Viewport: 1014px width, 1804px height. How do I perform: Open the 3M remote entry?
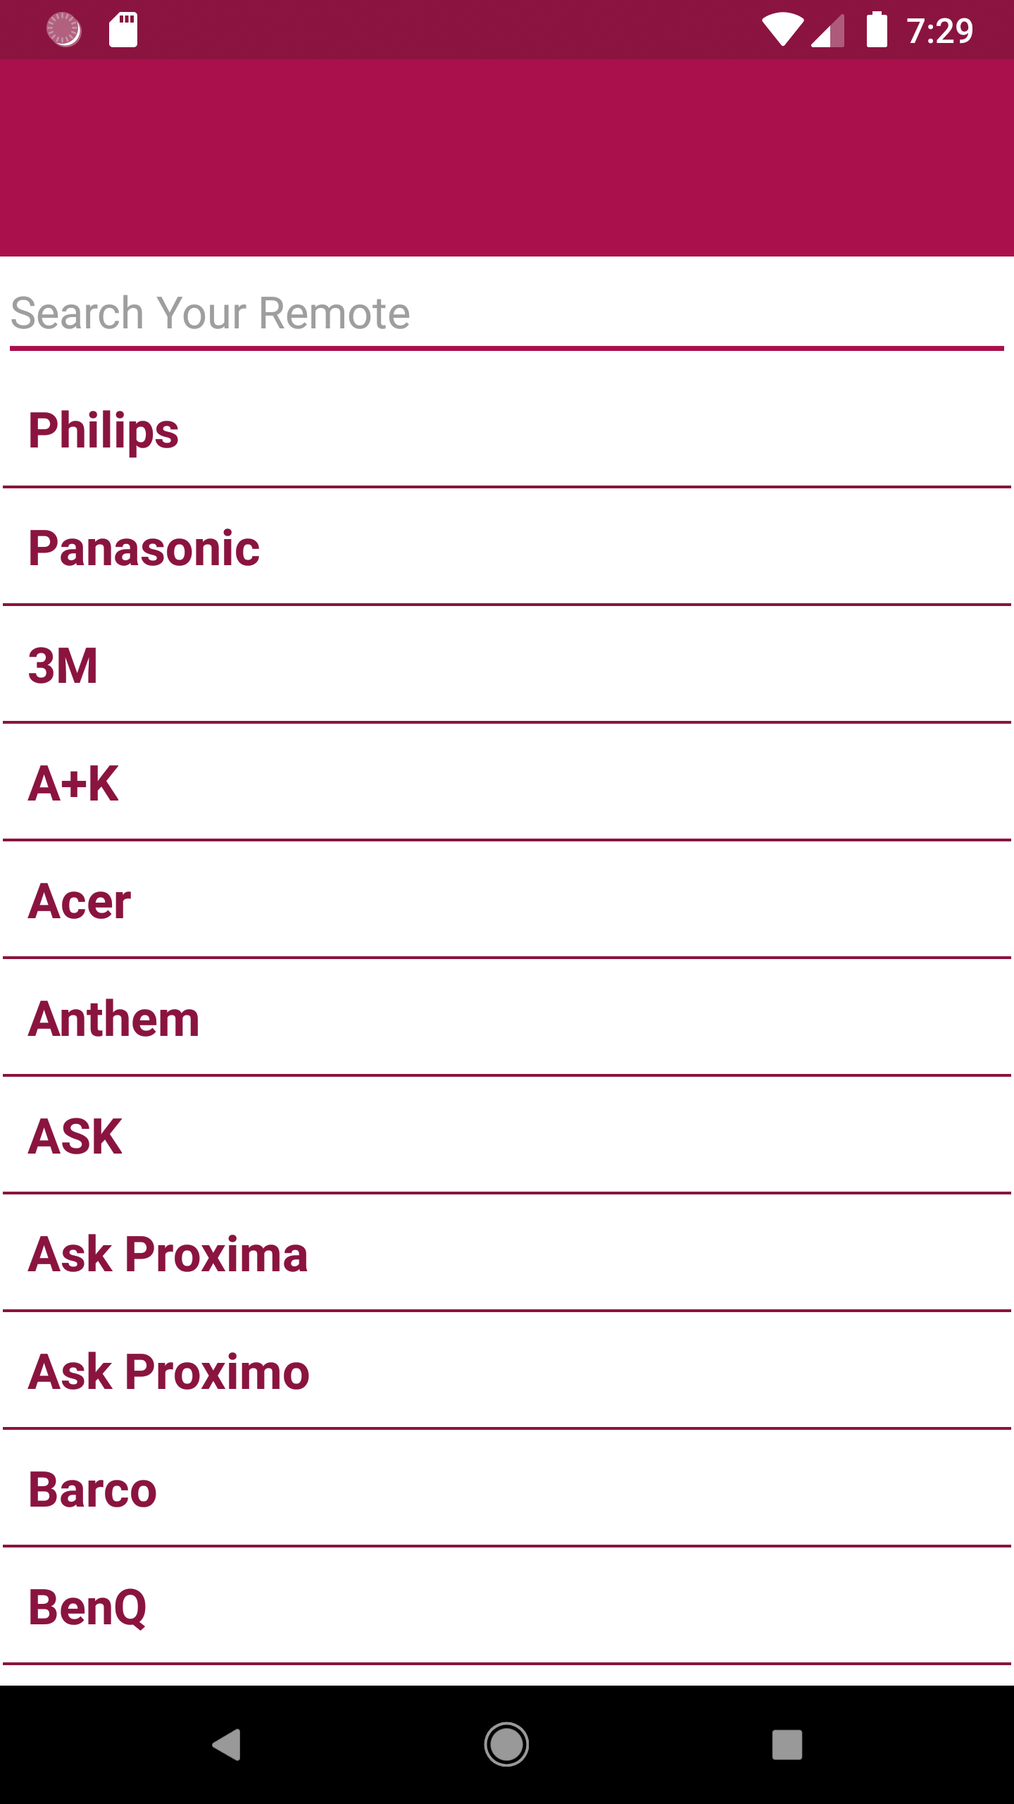click(x=507, y=666)
